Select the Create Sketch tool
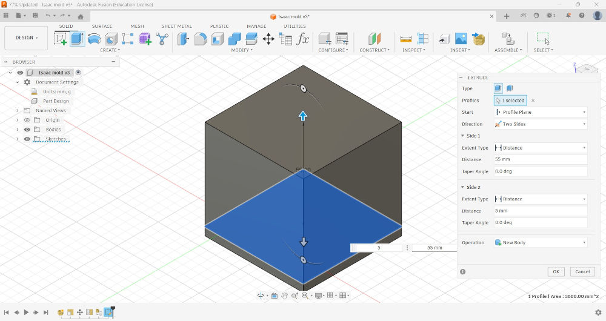This screenshot has height=321, width=606. tap(60, 39)
